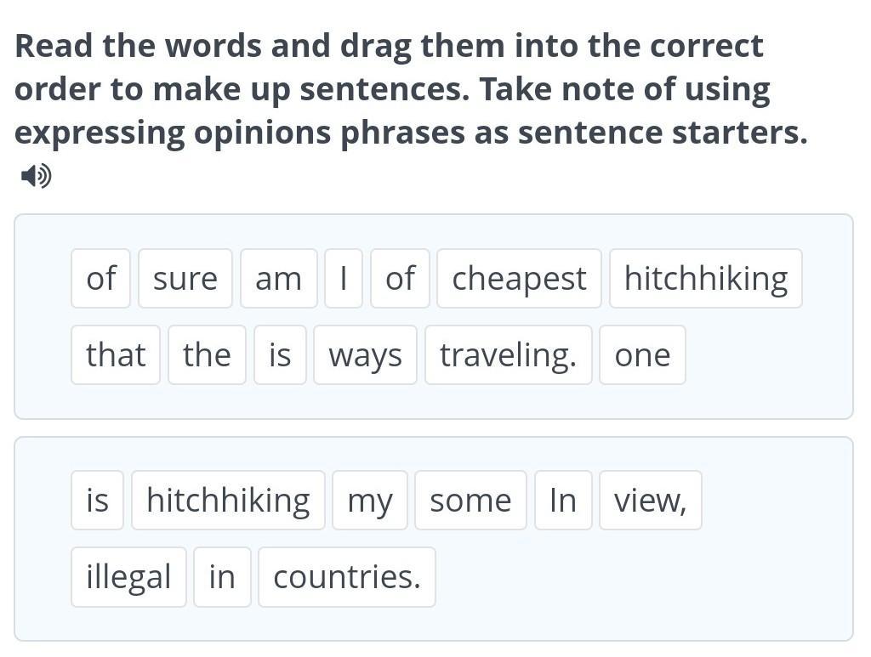Select the "am" word tile
871x657 pixels.
tap(278, 279)
